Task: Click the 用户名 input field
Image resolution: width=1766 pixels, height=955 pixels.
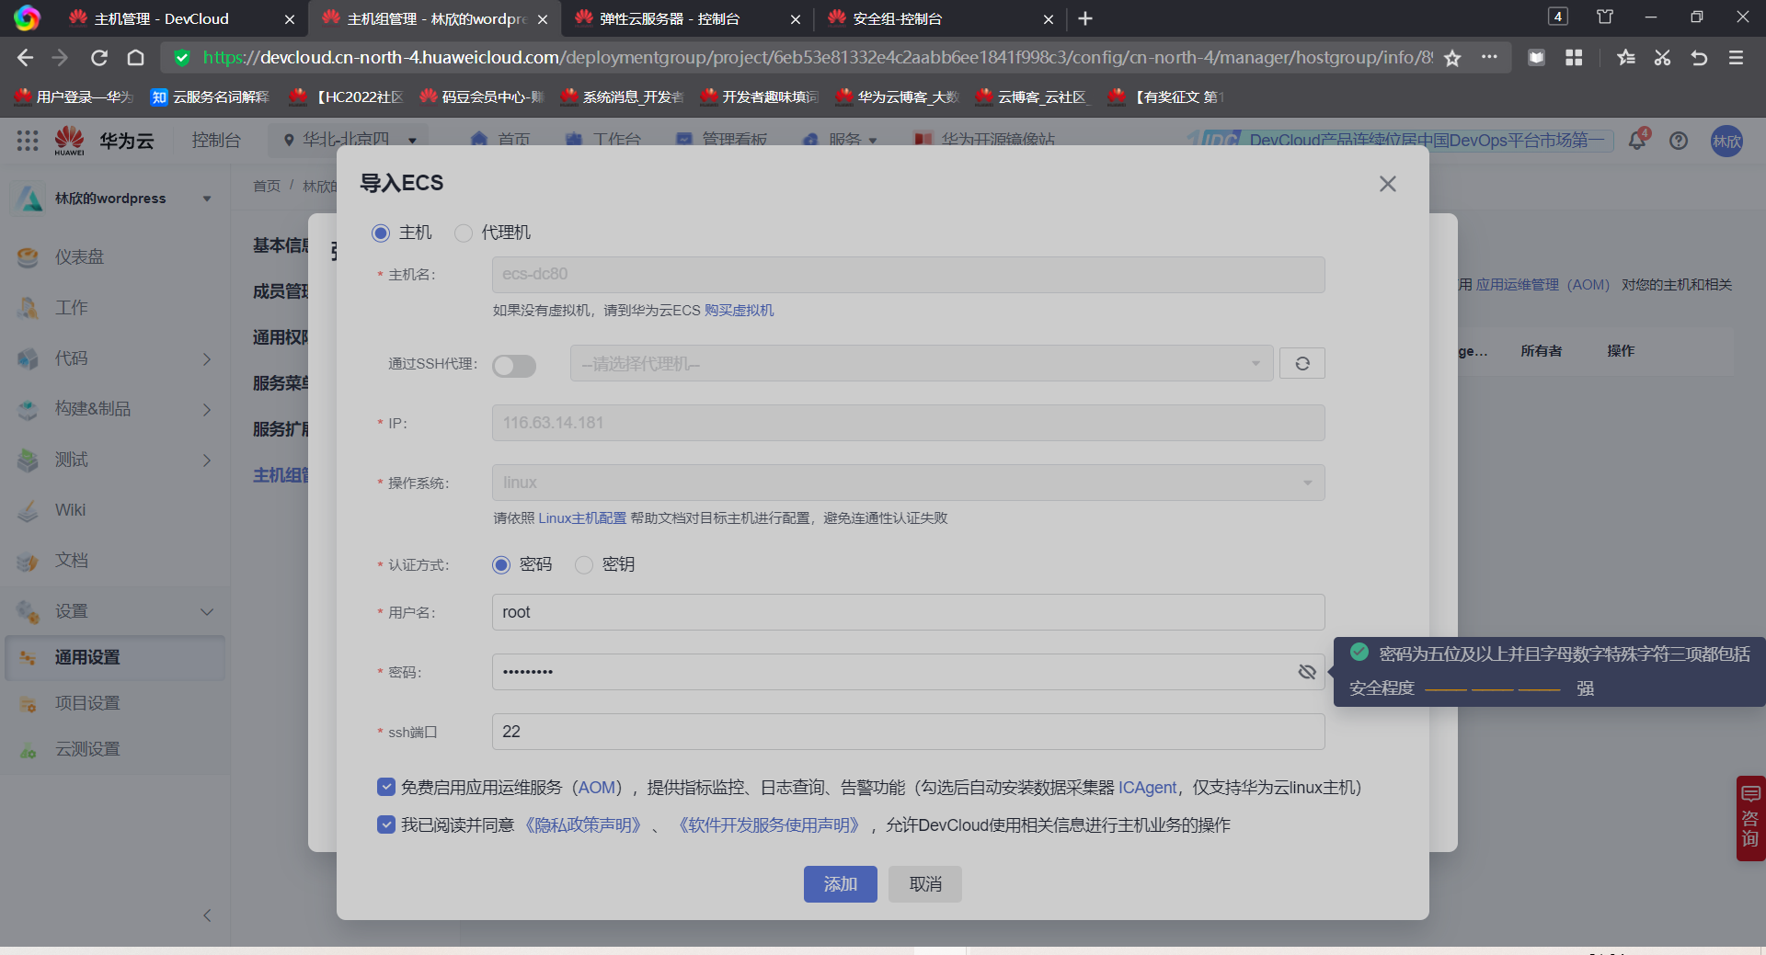Action: pos(909,612)
